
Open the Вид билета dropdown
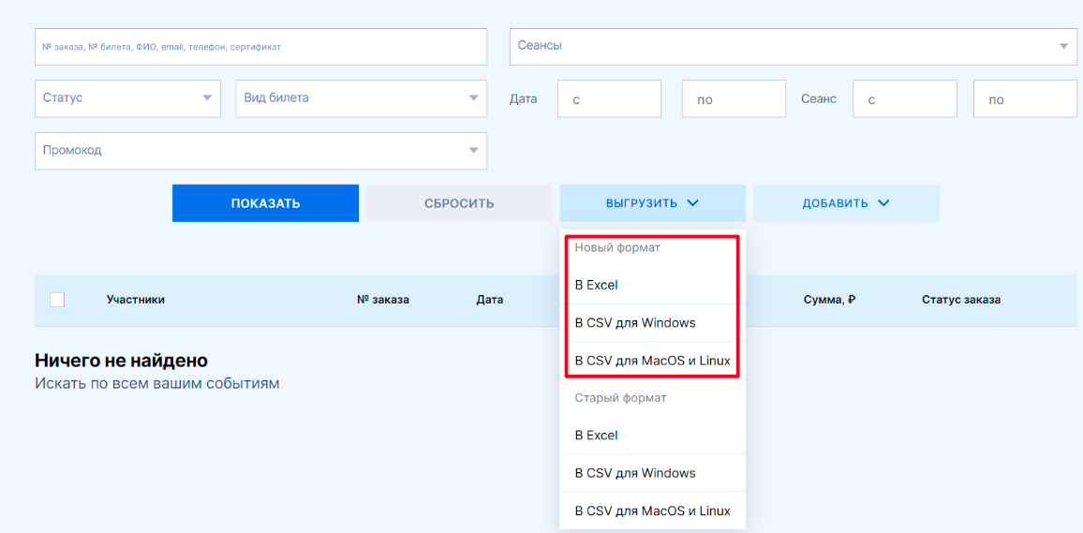click(x=361, y=98)
